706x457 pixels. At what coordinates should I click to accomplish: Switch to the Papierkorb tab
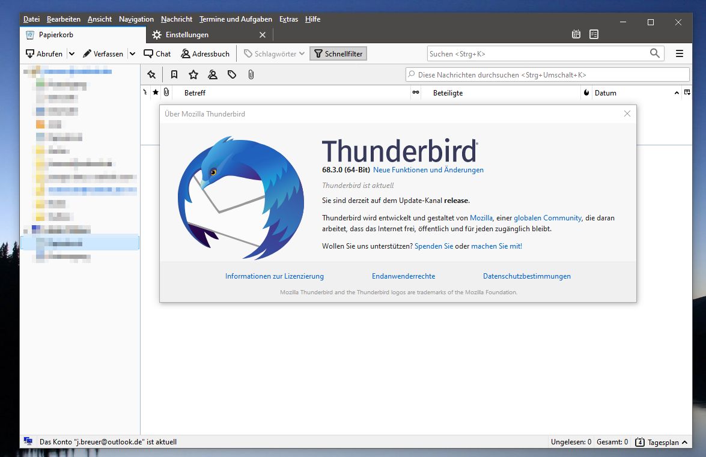[83, 35]
